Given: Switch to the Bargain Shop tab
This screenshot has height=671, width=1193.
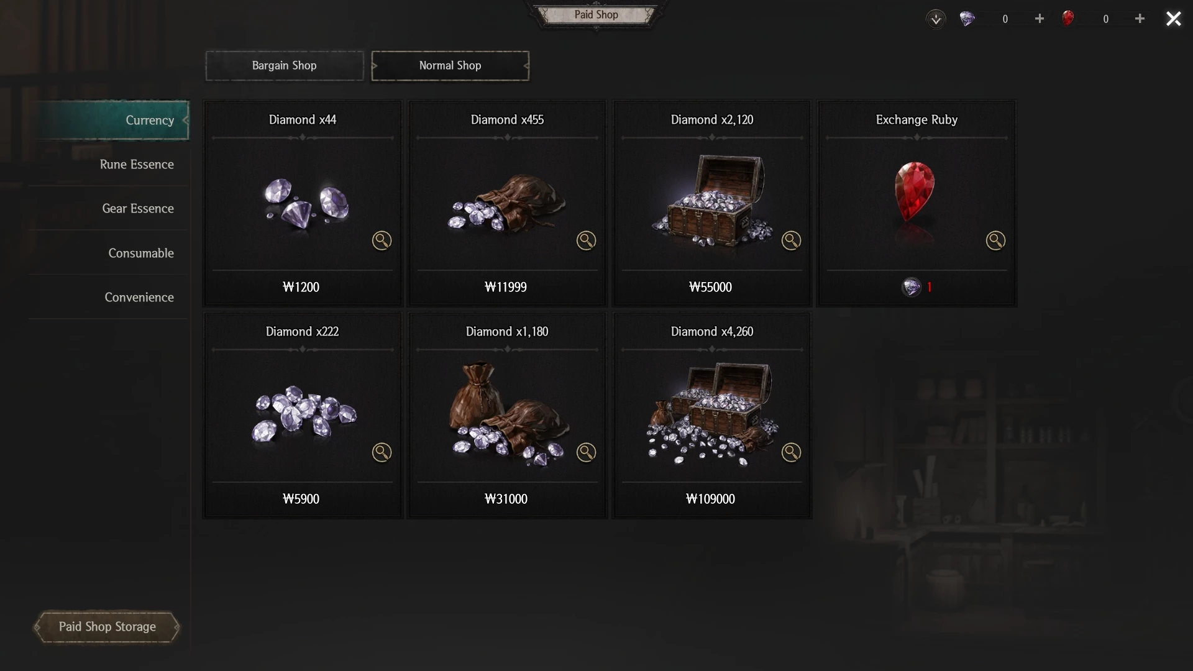Looking at the screenshot, I should pos(285,66).
